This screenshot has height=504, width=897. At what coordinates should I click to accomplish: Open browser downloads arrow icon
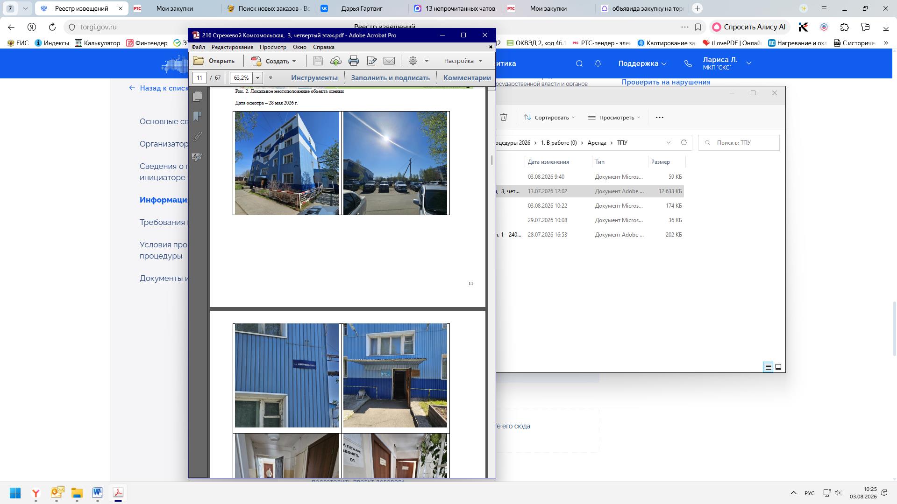pyautogui.click(x=886, y=27)
